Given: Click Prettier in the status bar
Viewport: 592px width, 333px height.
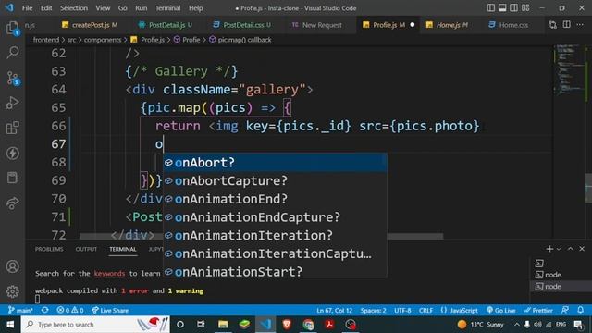Looking at the screenshot, I should click(538, 311).
